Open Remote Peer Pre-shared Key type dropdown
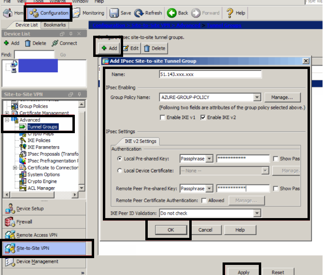 [209, 189]
